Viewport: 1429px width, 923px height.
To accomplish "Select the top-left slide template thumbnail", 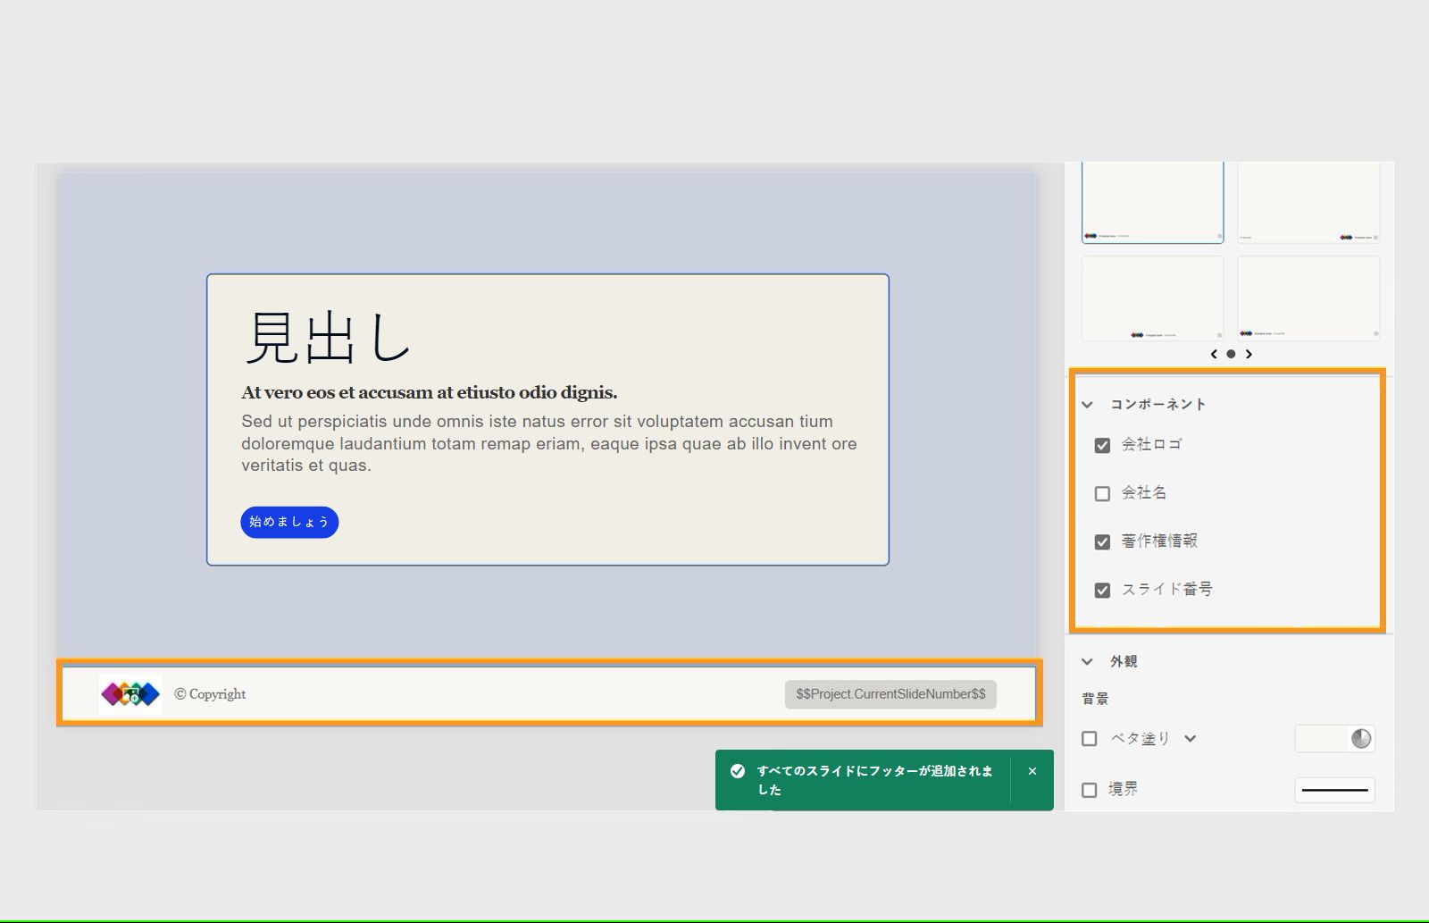I will [x=1152, y=201].
